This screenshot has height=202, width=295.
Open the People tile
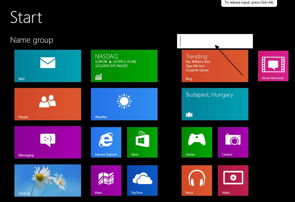(x=48, y=104)
